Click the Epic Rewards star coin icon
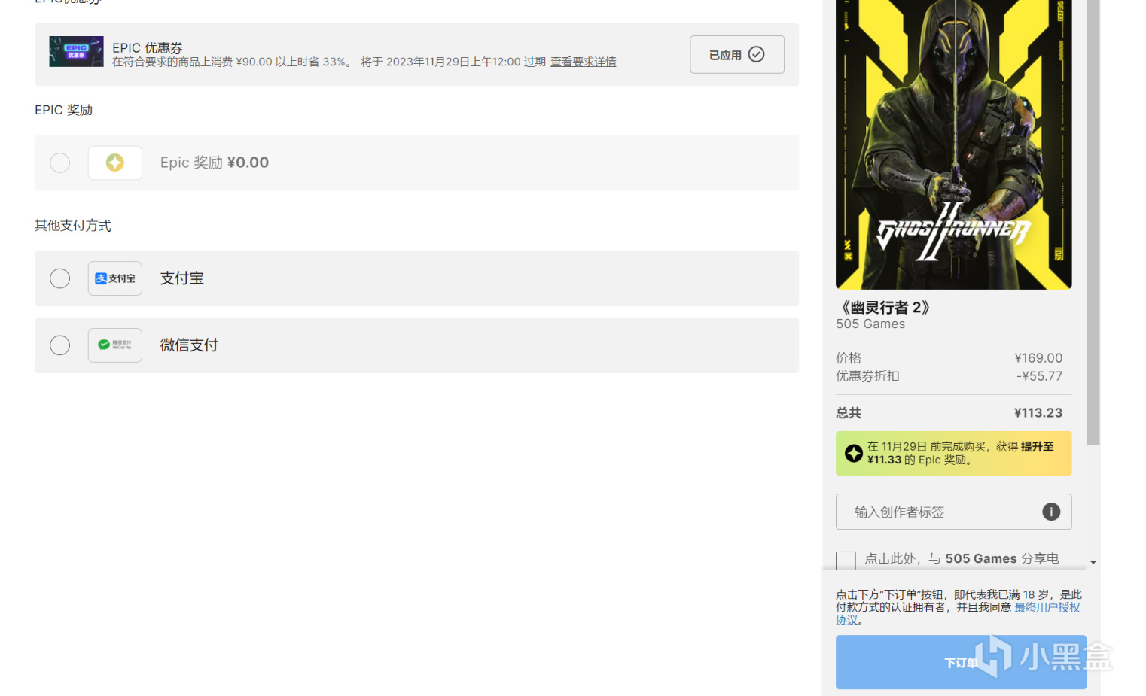 coord(115,163)
